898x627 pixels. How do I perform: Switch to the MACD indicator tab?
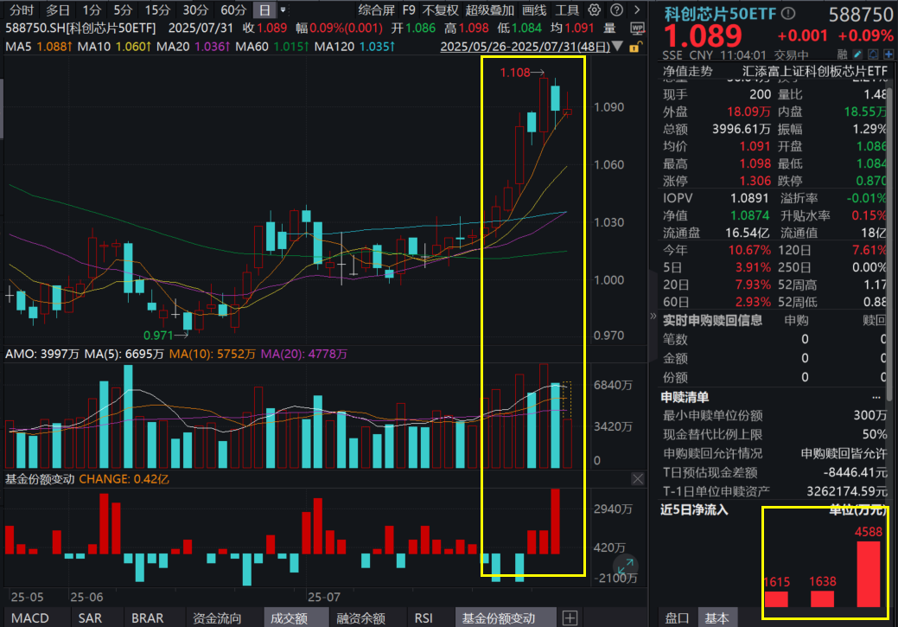pyautogui.click(x=32, y=617)
